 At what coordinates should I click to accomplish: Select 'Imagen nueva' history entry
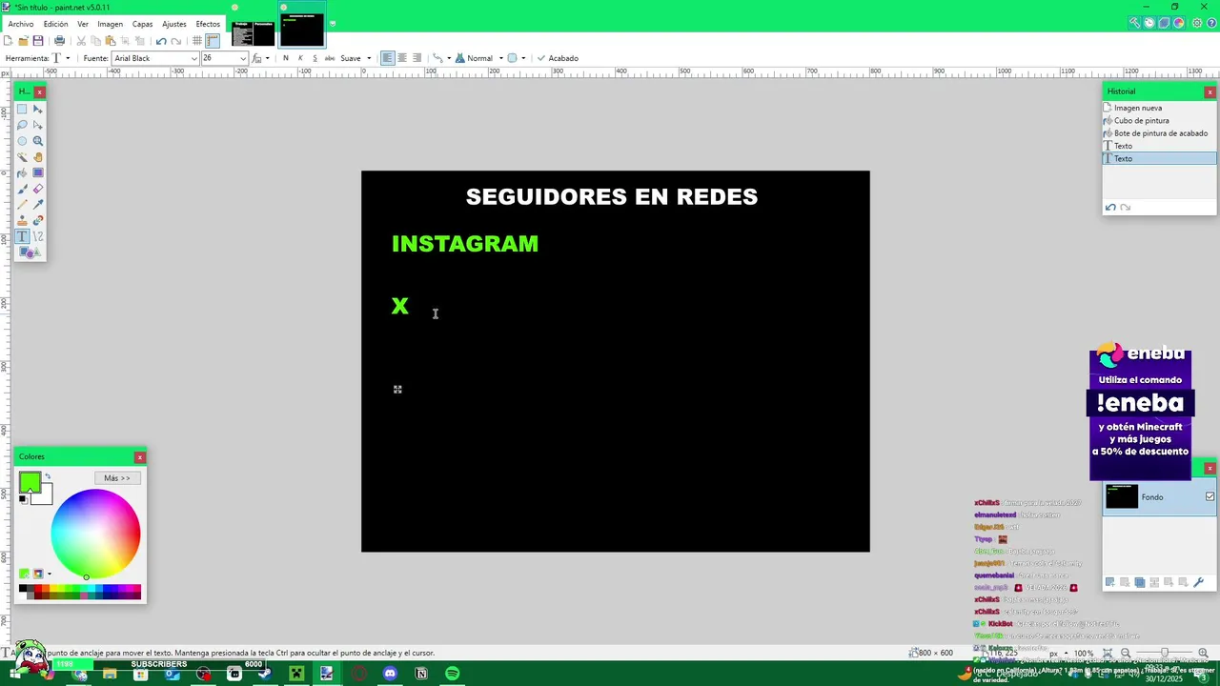(x=1138, y=108)
